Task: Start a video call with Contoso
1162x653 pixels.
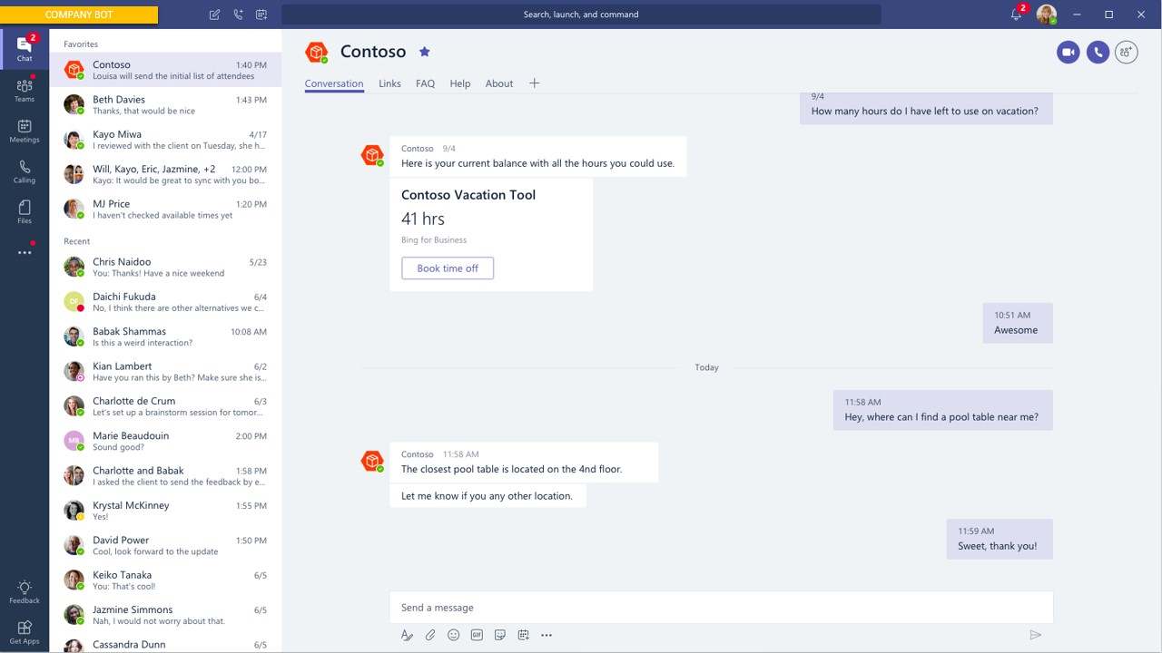Action: 1068,53
